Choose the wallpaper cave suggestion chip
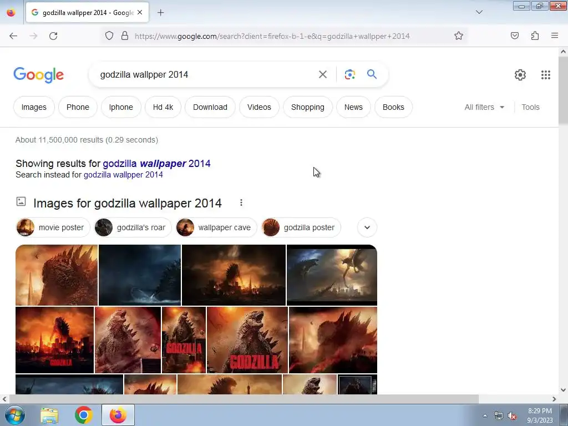 pyautogui.click(x=216, y=227)
